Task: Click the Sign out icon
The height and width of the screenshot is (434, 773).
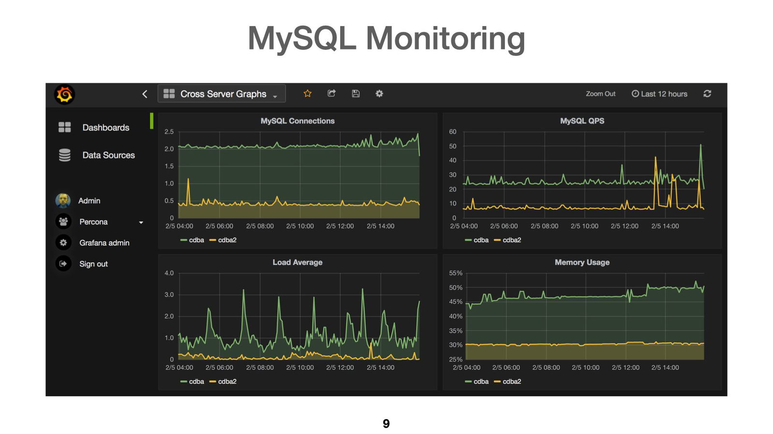Action: [63, 263]
